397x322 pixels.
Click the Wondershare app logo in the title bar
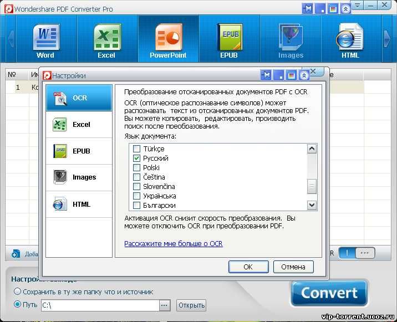pyautogui.click(x=9, y=9)
